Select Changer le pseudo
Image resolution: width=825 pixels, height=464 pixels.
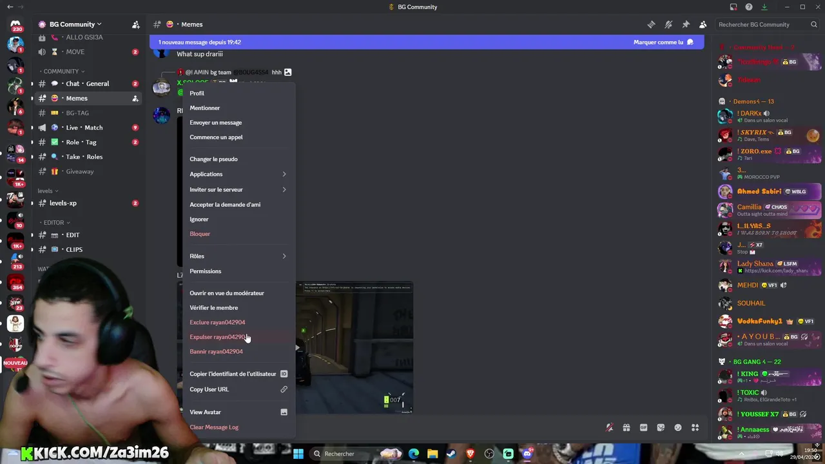[238, 159]
